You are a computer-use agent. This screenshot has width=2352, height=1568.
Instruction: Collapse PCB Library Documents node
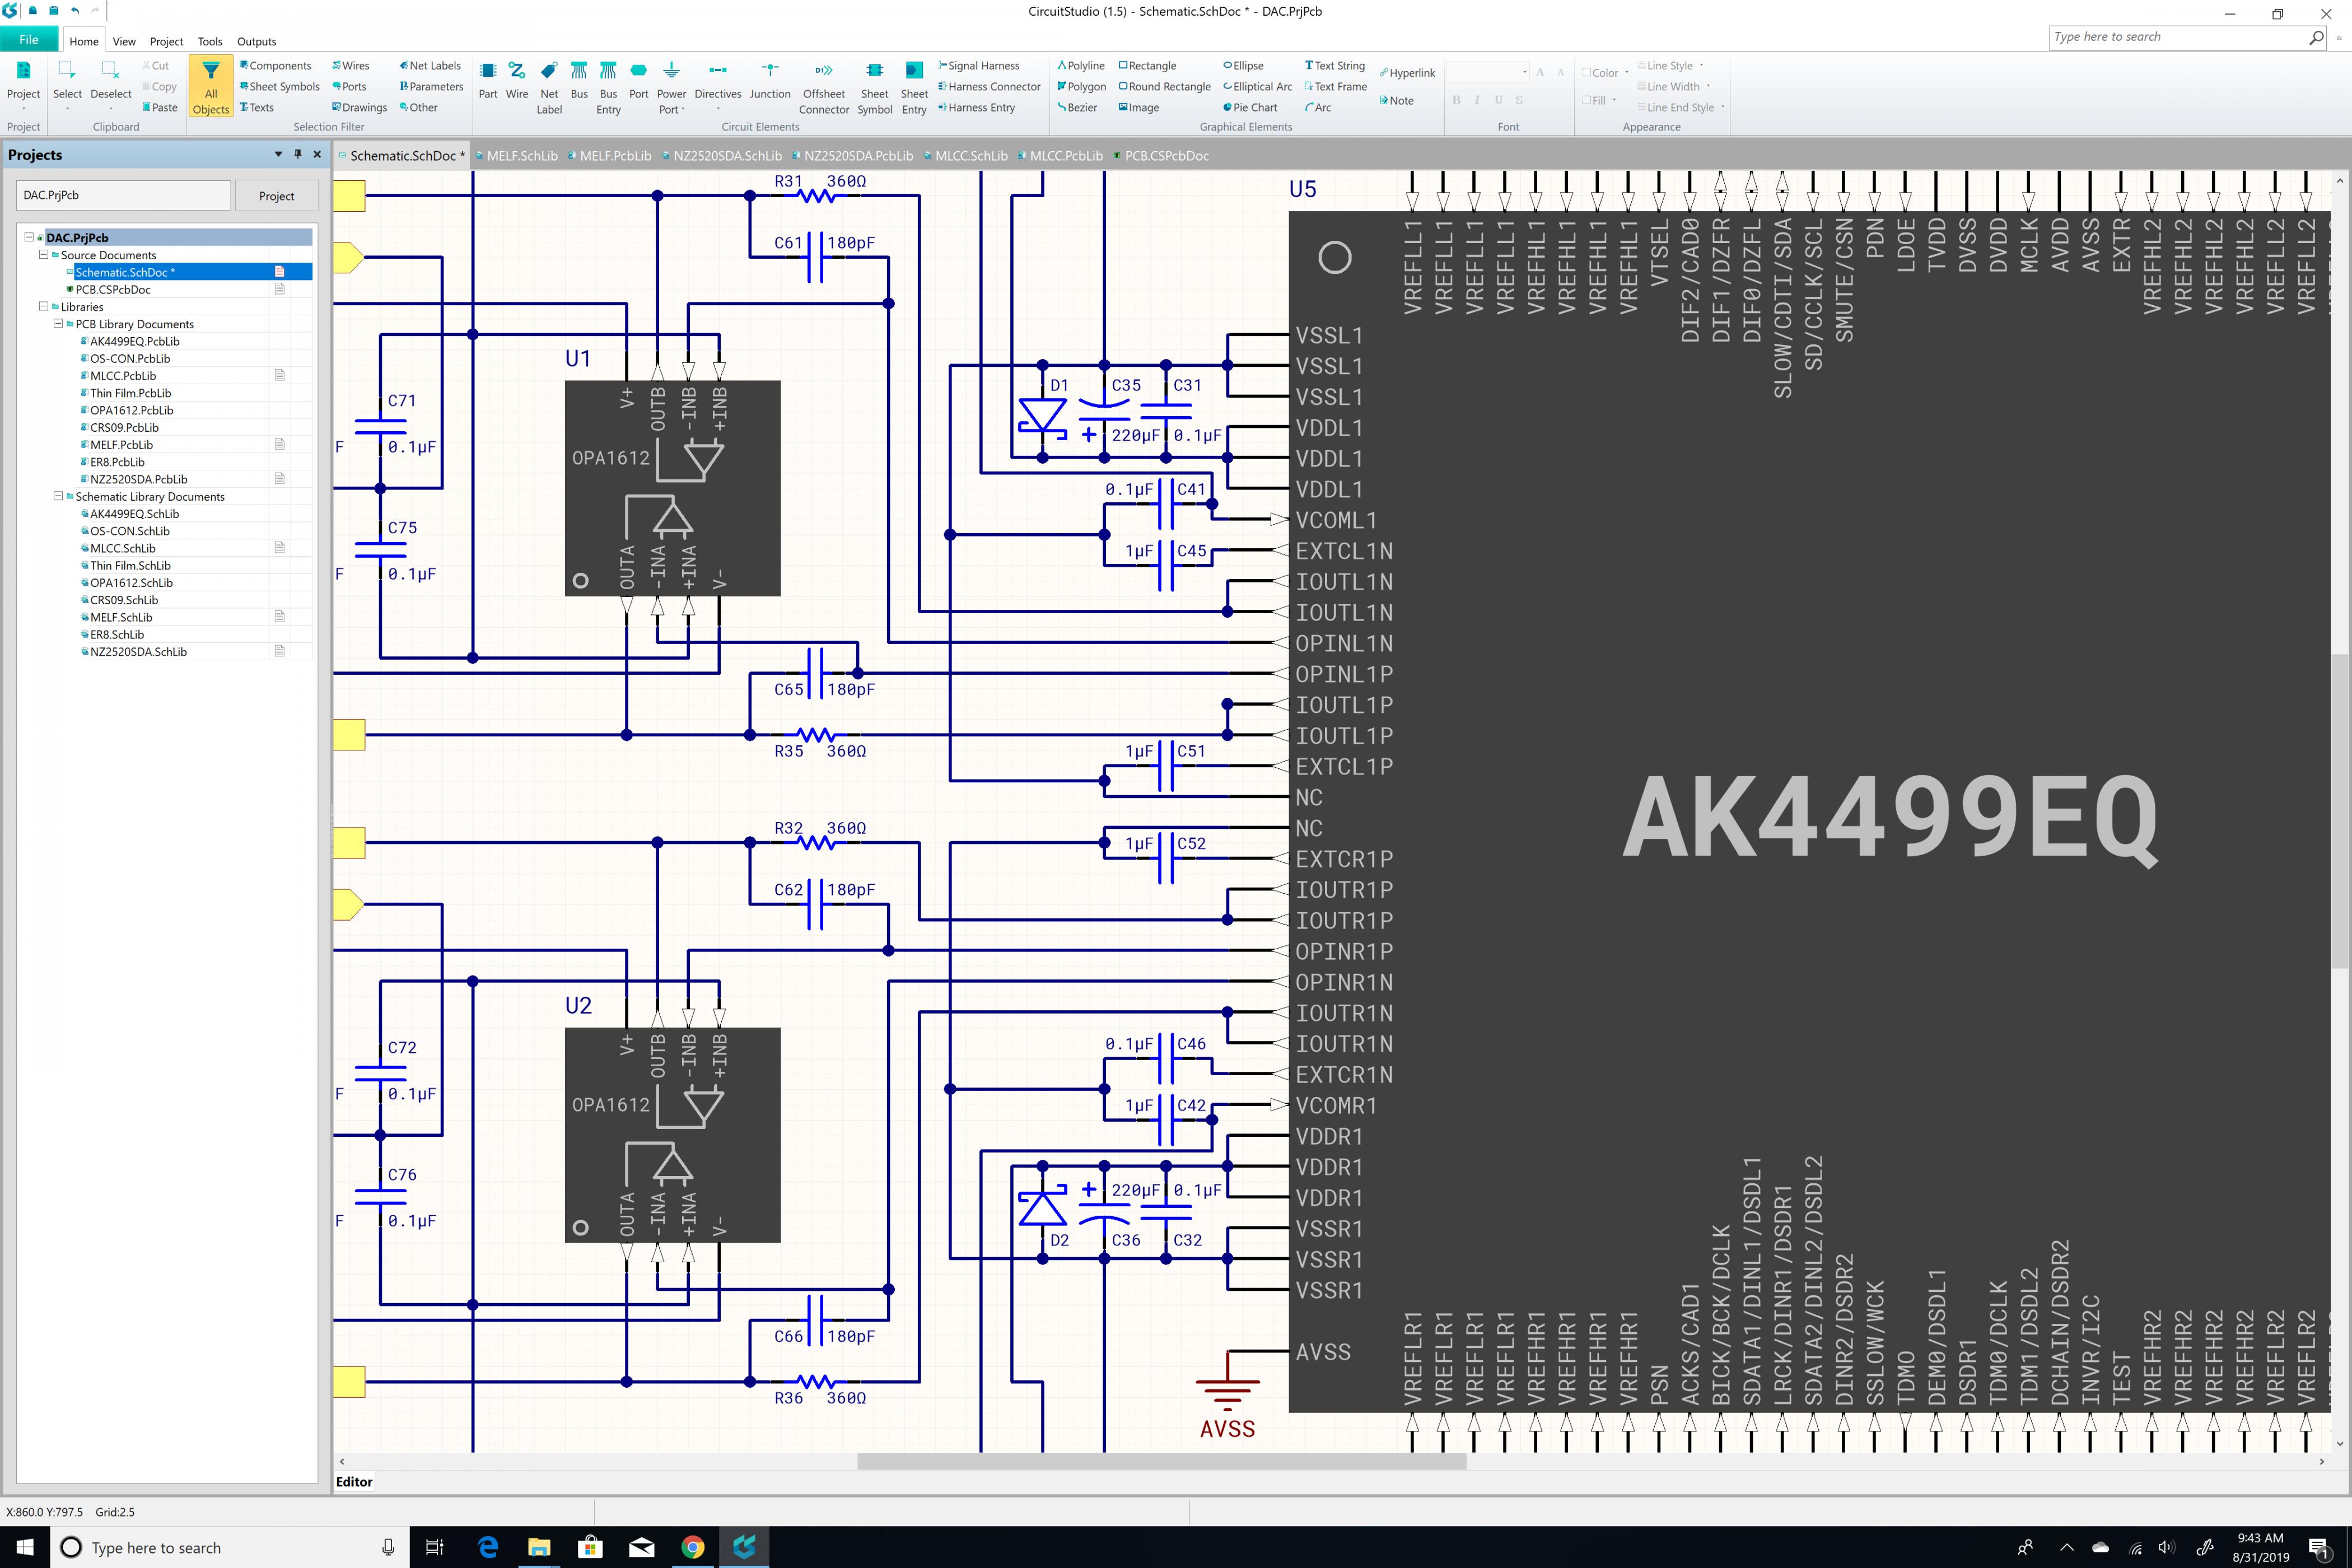tap(58, 323)
